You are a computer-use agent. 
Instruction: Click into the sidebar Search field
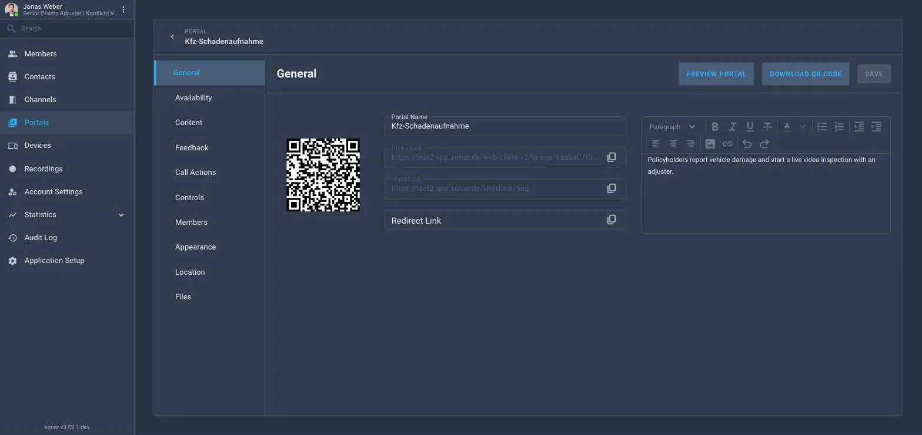click(x=67, y=28)
